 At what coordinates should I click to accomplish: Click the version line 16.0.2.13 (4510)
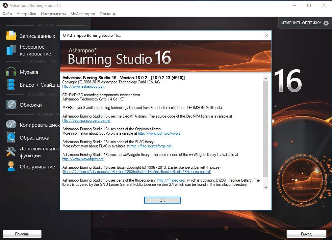pos(123,78)
